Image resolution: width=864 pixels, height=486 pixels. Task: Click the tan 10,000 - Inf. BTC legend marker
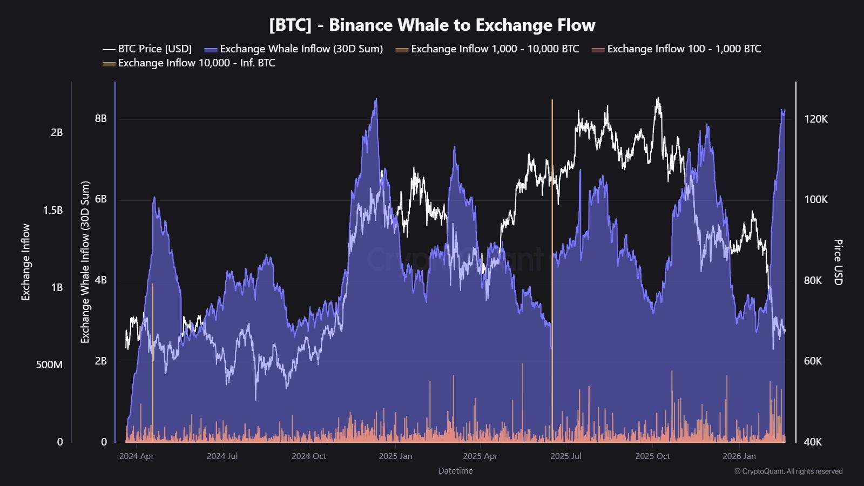coord(109,63)
